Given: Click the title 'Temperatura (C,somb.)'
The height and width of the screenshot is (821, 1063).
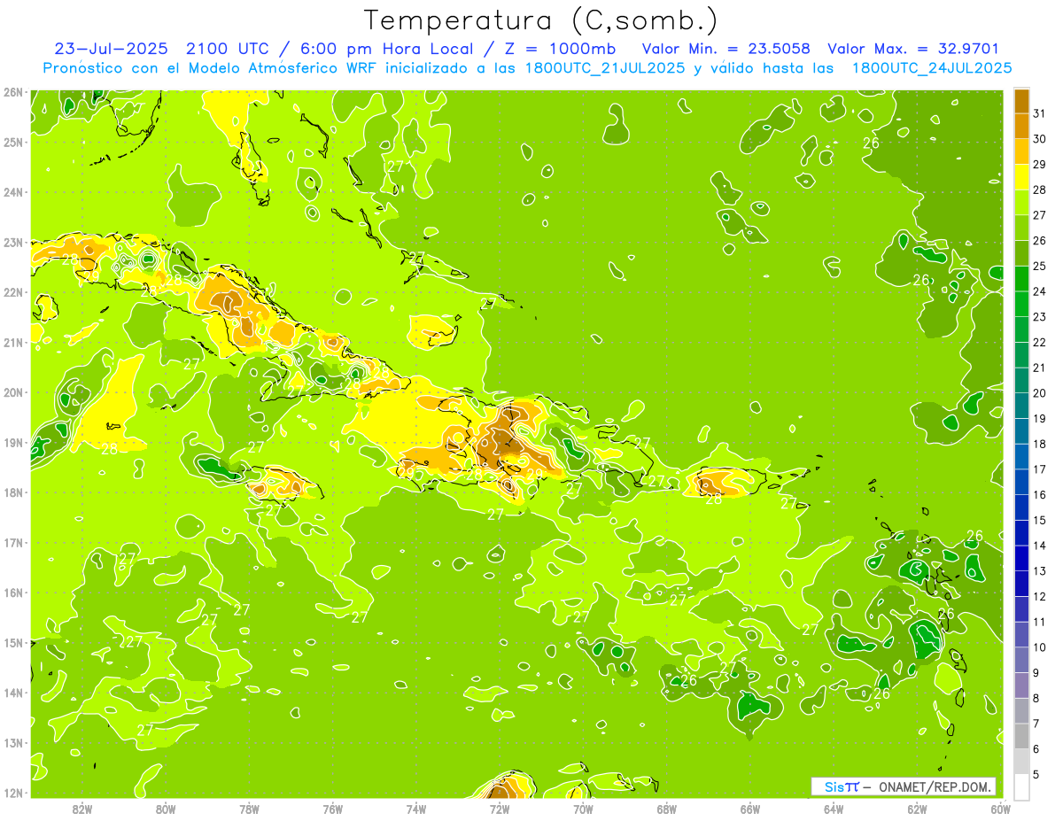Looking at the screenshot, I should pos(541,19).
